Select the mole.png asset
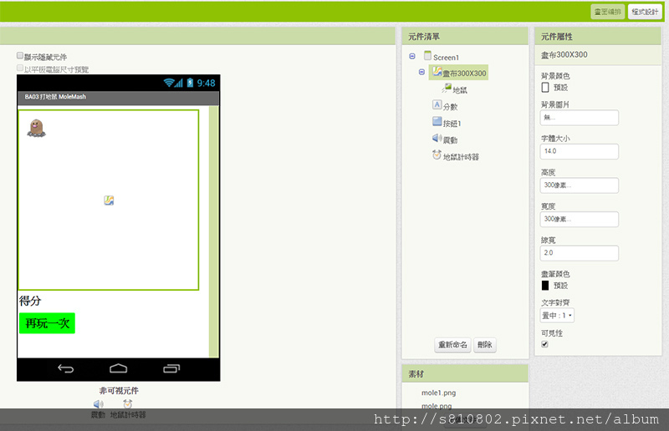Viewport: 669px width, 431px height. (x=437, y=406)
